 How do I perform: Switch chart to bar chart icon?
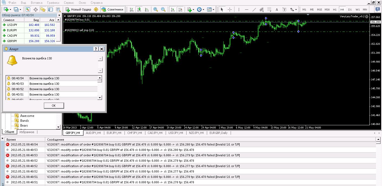132,9
